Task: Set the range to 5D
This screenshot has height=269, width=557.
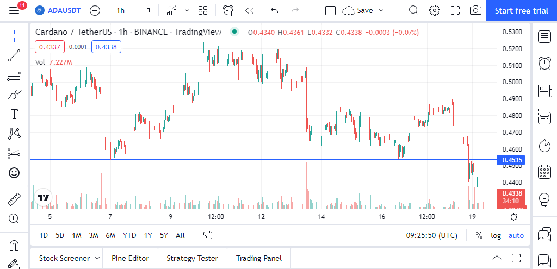Action: pyautogui.click(x=60, y=235)
